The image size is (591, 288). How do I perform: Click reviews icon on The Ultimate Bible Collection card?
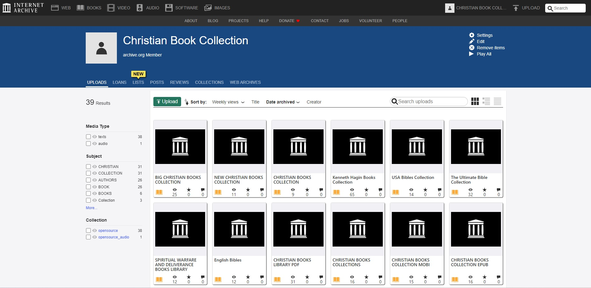click(x=499, y=190)
